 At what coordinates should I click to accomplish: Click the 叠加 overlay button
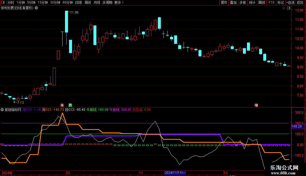(x=233, y=2)
